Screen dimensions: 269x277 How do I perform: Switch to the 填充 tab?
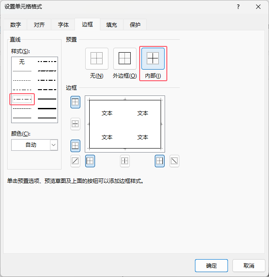(112, 25)
